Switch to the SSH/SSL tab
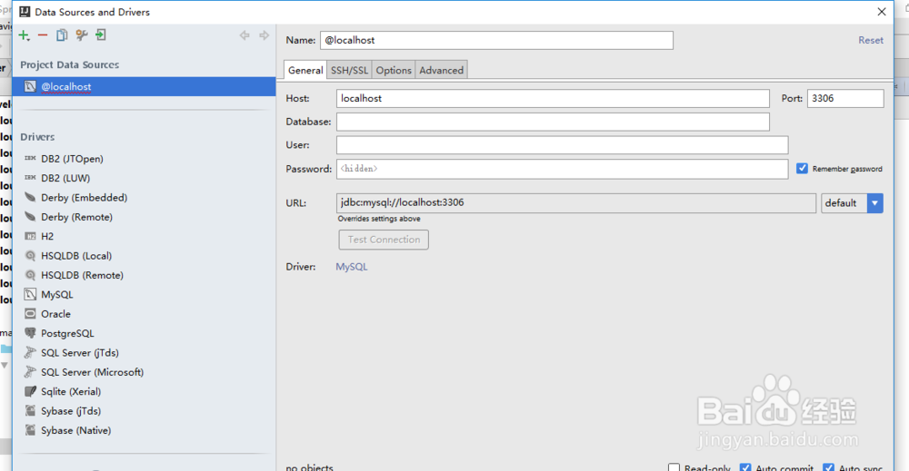The image size is (909, 471). tap(350, 70)
